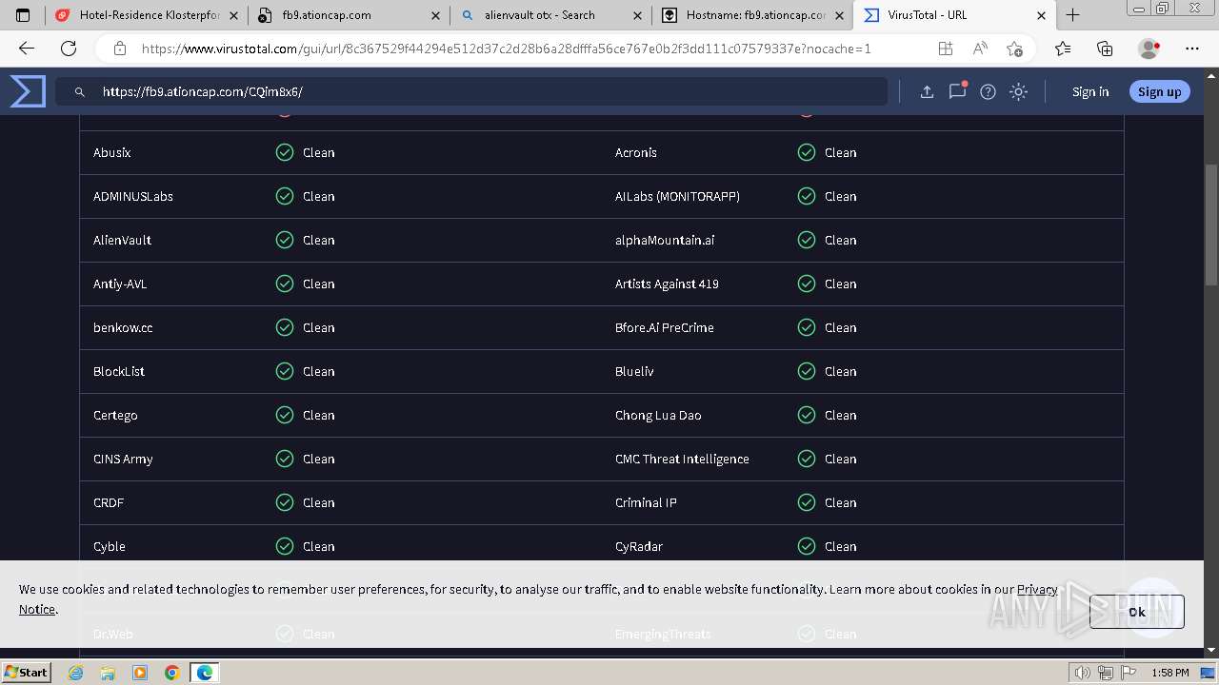Viewport: 1219px width, 685px height.
Task: Click the Acronis vendor name
Action: pos(636,152)
